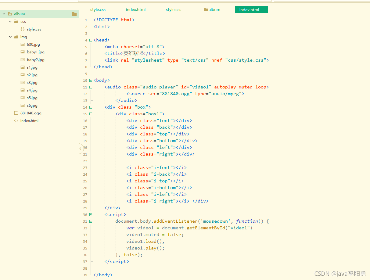Open s6.jpg in the file tree

pos(32,105)
